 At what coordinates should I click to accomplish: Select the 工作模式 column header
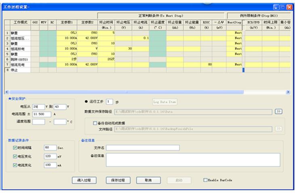pyautogui.click(x=20, y=23)
